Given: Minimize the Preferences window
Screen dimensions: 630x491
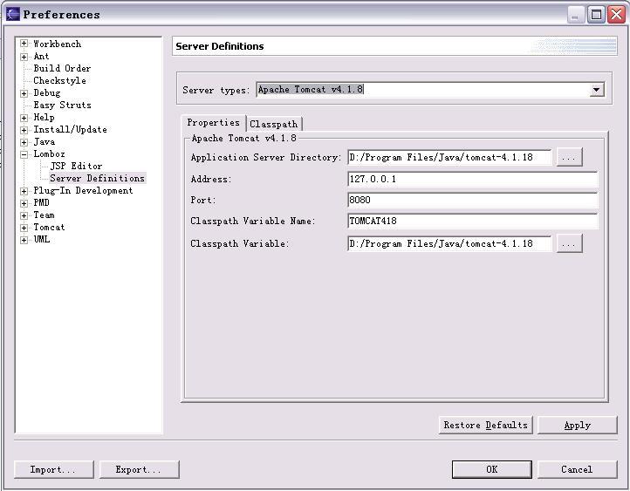Looking at the screenshot, I should click(x=576, y=15).
